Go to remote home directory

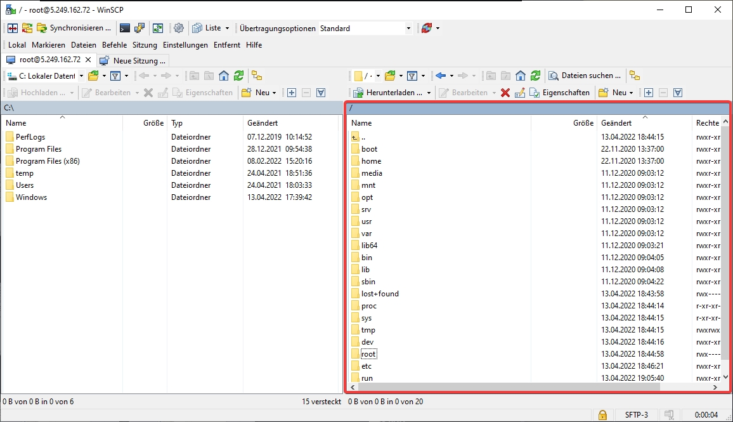521,76
